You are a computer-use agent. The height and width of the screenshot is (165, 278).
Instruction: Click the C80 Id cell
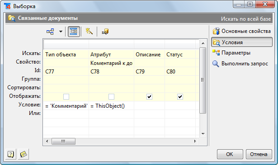[180, 71]
